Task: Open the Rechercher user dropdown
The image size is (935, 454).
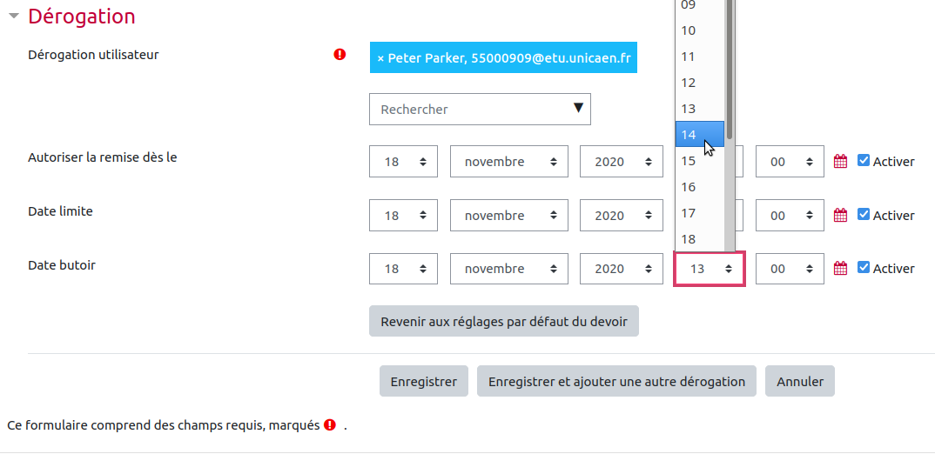Action: pos(480,110)
